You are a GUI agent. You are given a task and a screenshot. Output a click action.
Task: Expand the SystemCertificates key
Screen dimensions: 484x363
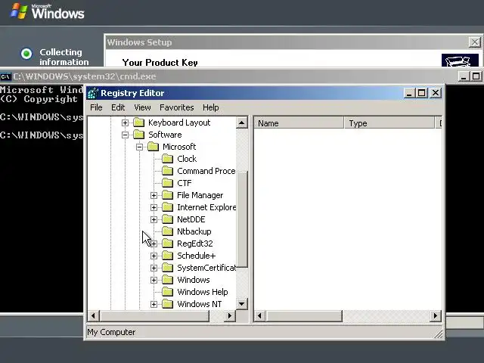154,268
